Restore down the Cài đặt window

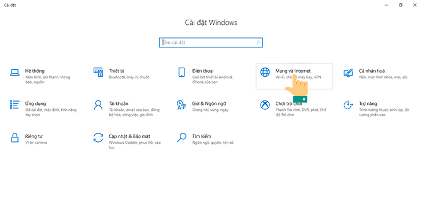(401, 5)
